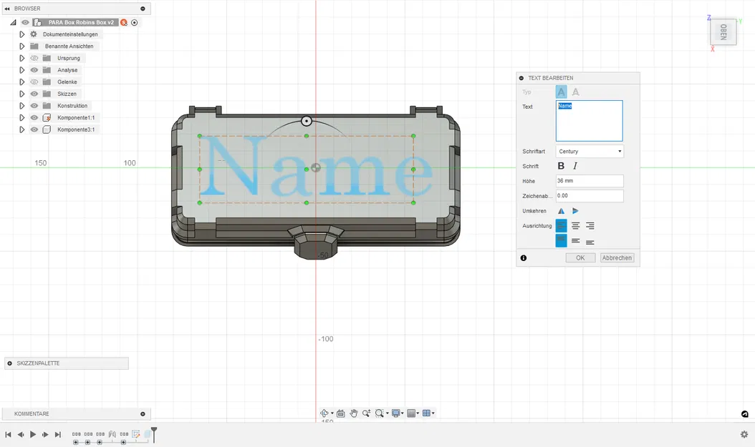Image resolution: width=755 pixels, height=447 pixels.
Task: Click the Komponente1:1 component icon
Action: pyautogui.click(x=47, y=118)
